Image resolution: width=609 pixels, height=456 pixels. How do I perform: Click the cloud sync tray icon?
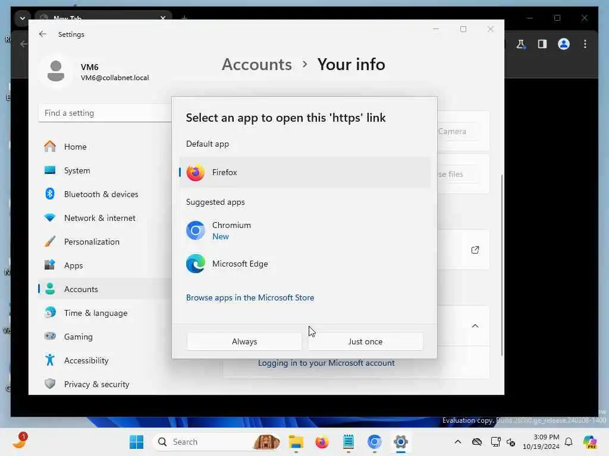click(477, 442)
